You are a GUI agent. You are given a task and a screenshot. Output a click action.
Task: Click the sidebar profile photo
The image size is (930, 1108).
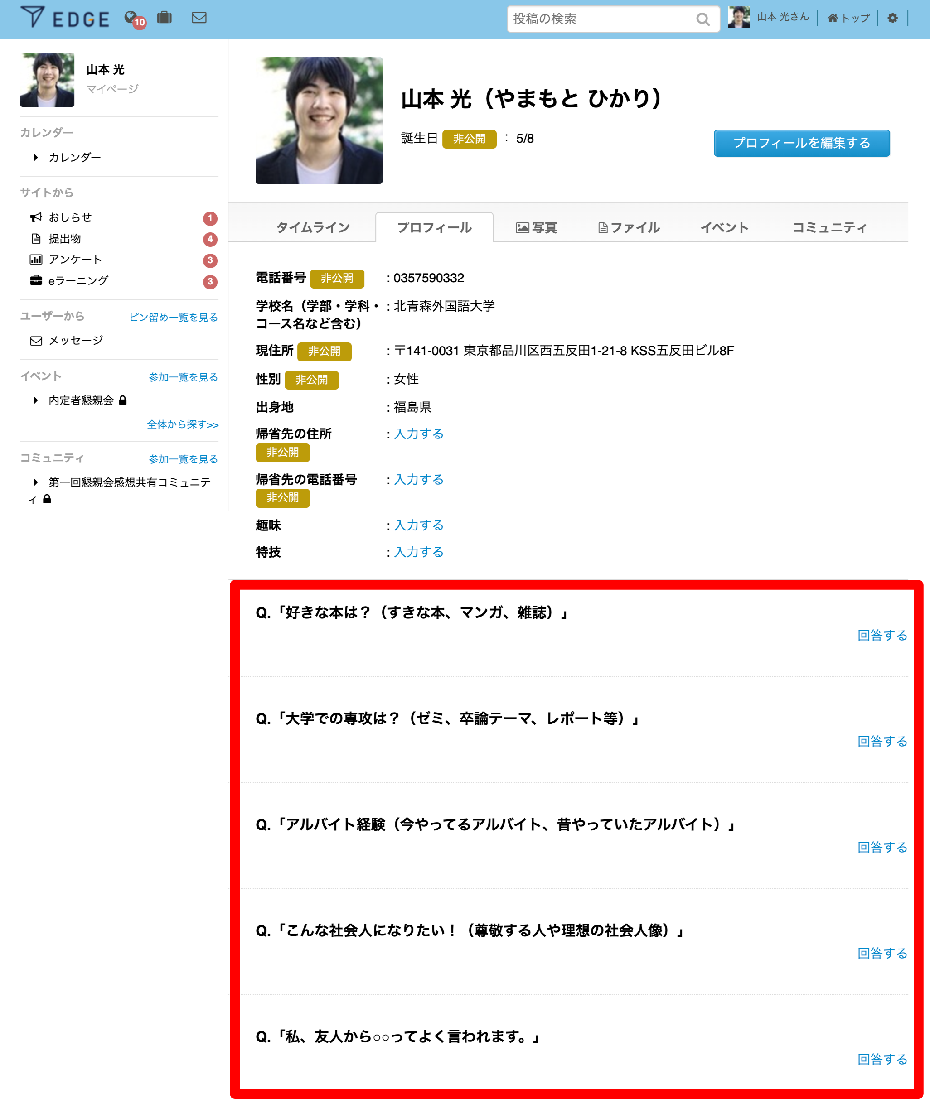pos(47,80)
